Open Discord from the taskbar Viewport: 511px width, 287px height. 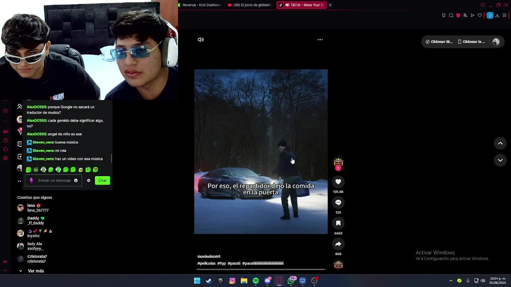pos(267,281)
